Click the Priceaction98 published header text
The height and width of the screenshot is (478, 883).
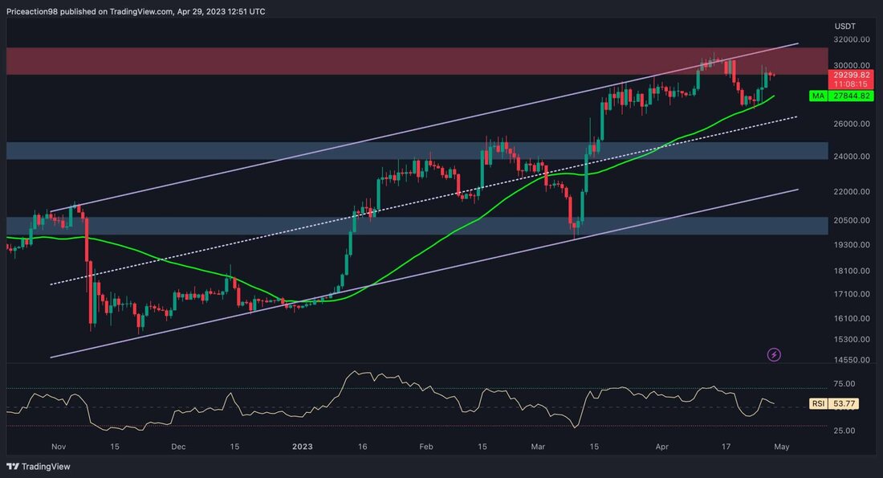[x=136, y=11]
